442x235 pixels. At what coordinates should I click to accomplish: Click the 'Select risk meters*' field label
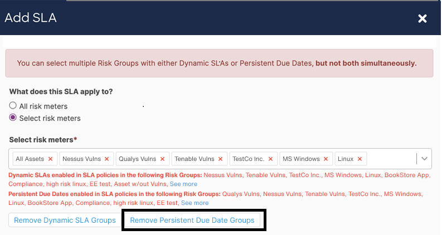pos(43,140)
